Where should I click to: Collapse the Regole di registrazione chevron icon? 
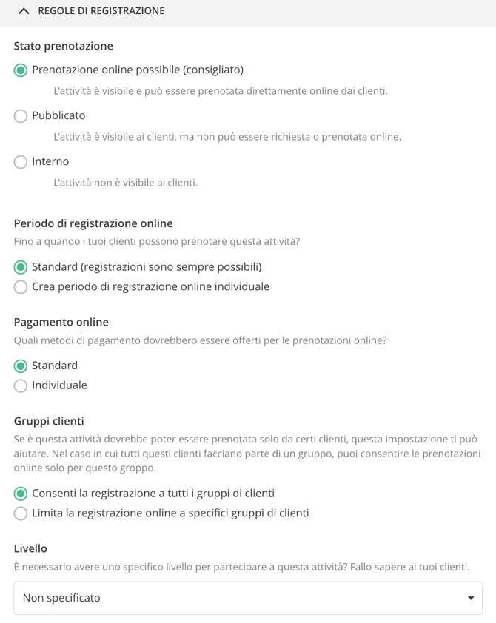pos(24,12)
